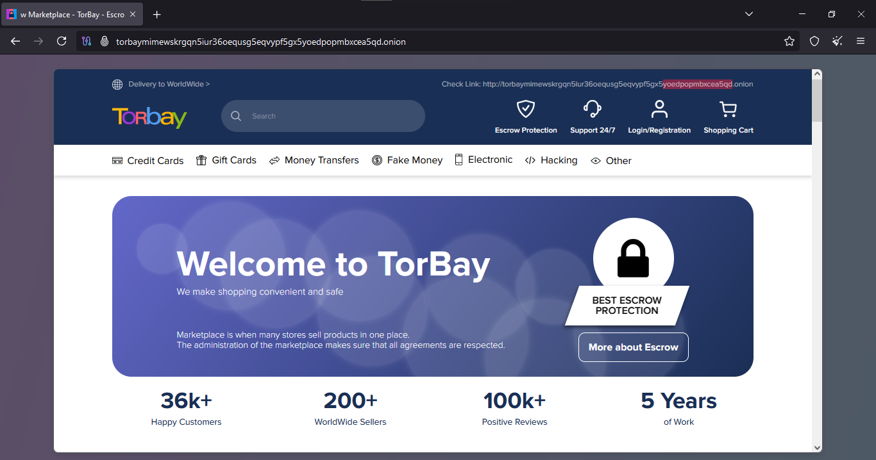Open the Fake Money category

point(407,160)
